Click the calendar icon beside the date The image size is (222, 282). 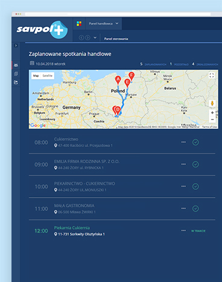(x=32, y=63)
